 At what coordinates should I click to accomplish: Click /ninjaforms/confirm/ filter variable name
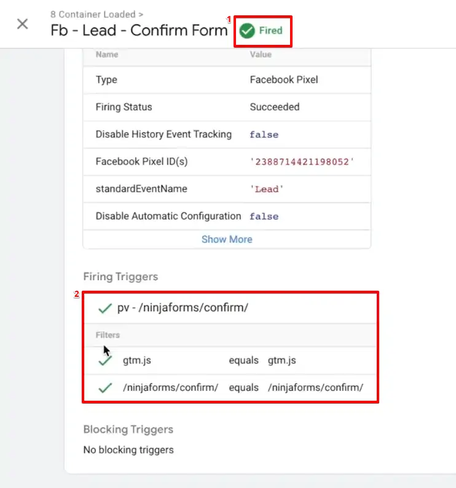click(171, 387)
